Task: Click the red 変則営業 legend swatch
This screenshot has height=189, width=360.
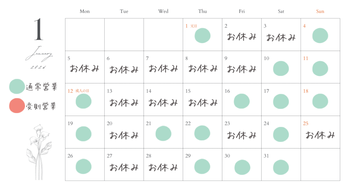Action: point(17,106)
